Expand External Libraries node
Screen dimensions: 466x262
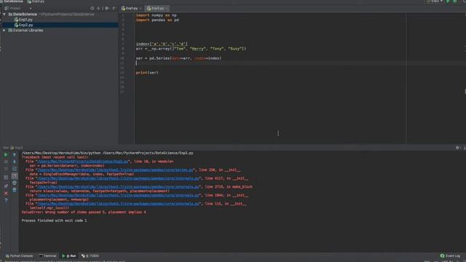4,31
